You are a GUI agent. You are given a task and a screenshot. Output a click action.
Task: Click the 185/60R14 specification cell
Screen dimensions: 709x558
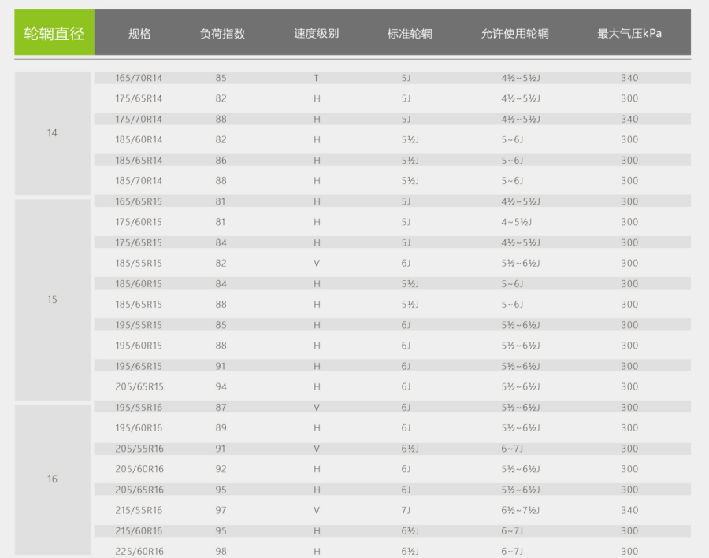(139, 139)
